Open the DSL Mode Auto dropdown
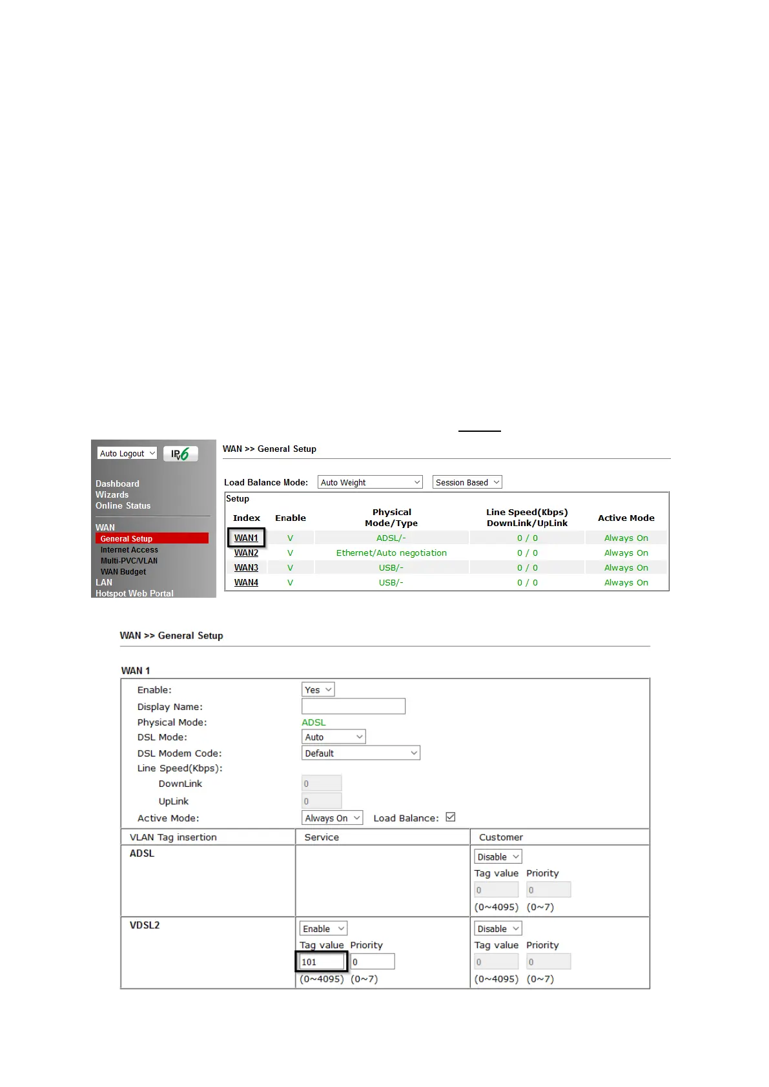This screenshot has width=769, height=1087. pyautogui.click(x=334, y=737)
